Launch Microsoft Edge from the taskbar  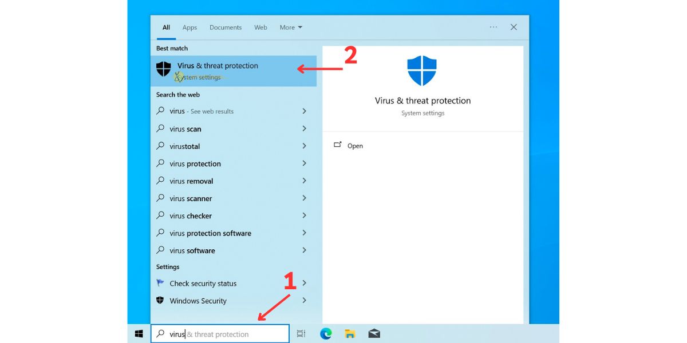tap(326, 334)
